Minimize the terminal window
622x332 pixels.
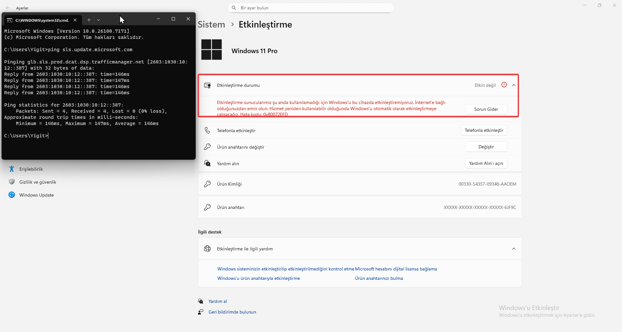click(158, 19)
